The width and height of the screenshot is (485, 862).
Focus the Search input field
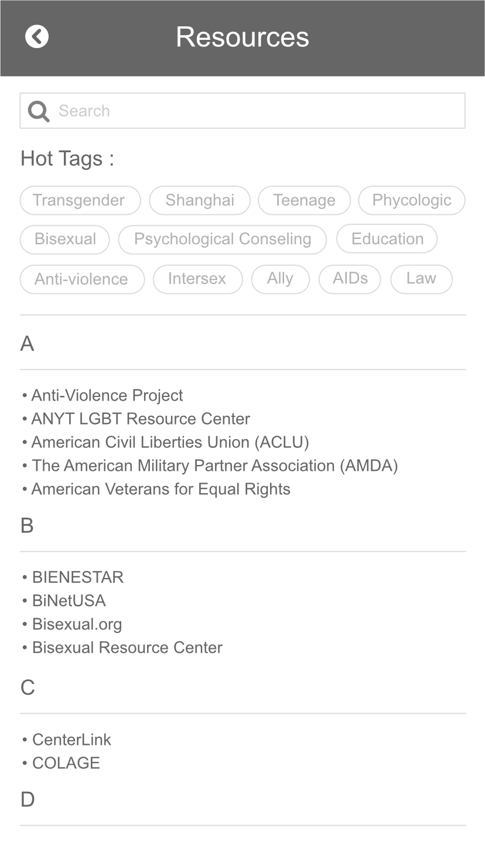point(258,111)
